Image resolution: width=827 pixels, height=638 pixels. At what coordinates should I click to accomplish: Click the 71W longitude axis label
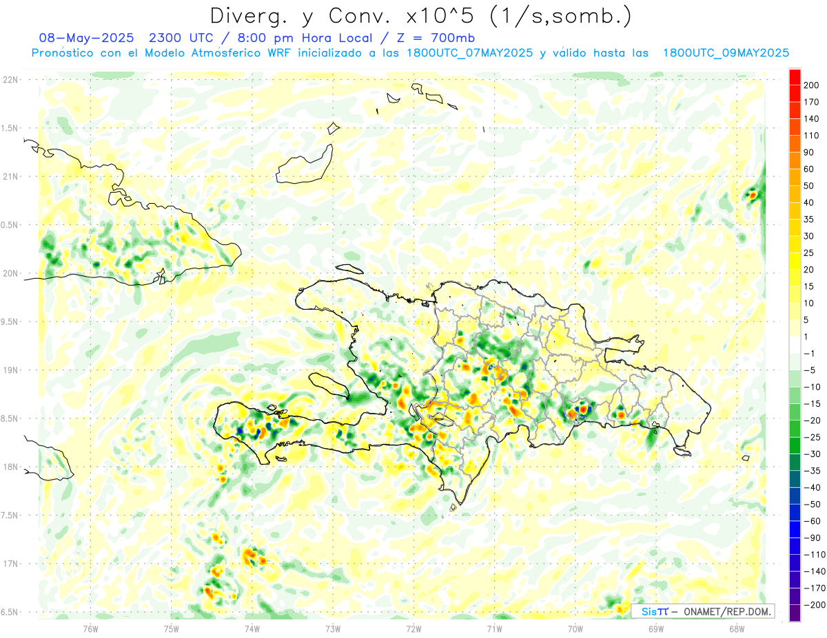coord(494,628)
